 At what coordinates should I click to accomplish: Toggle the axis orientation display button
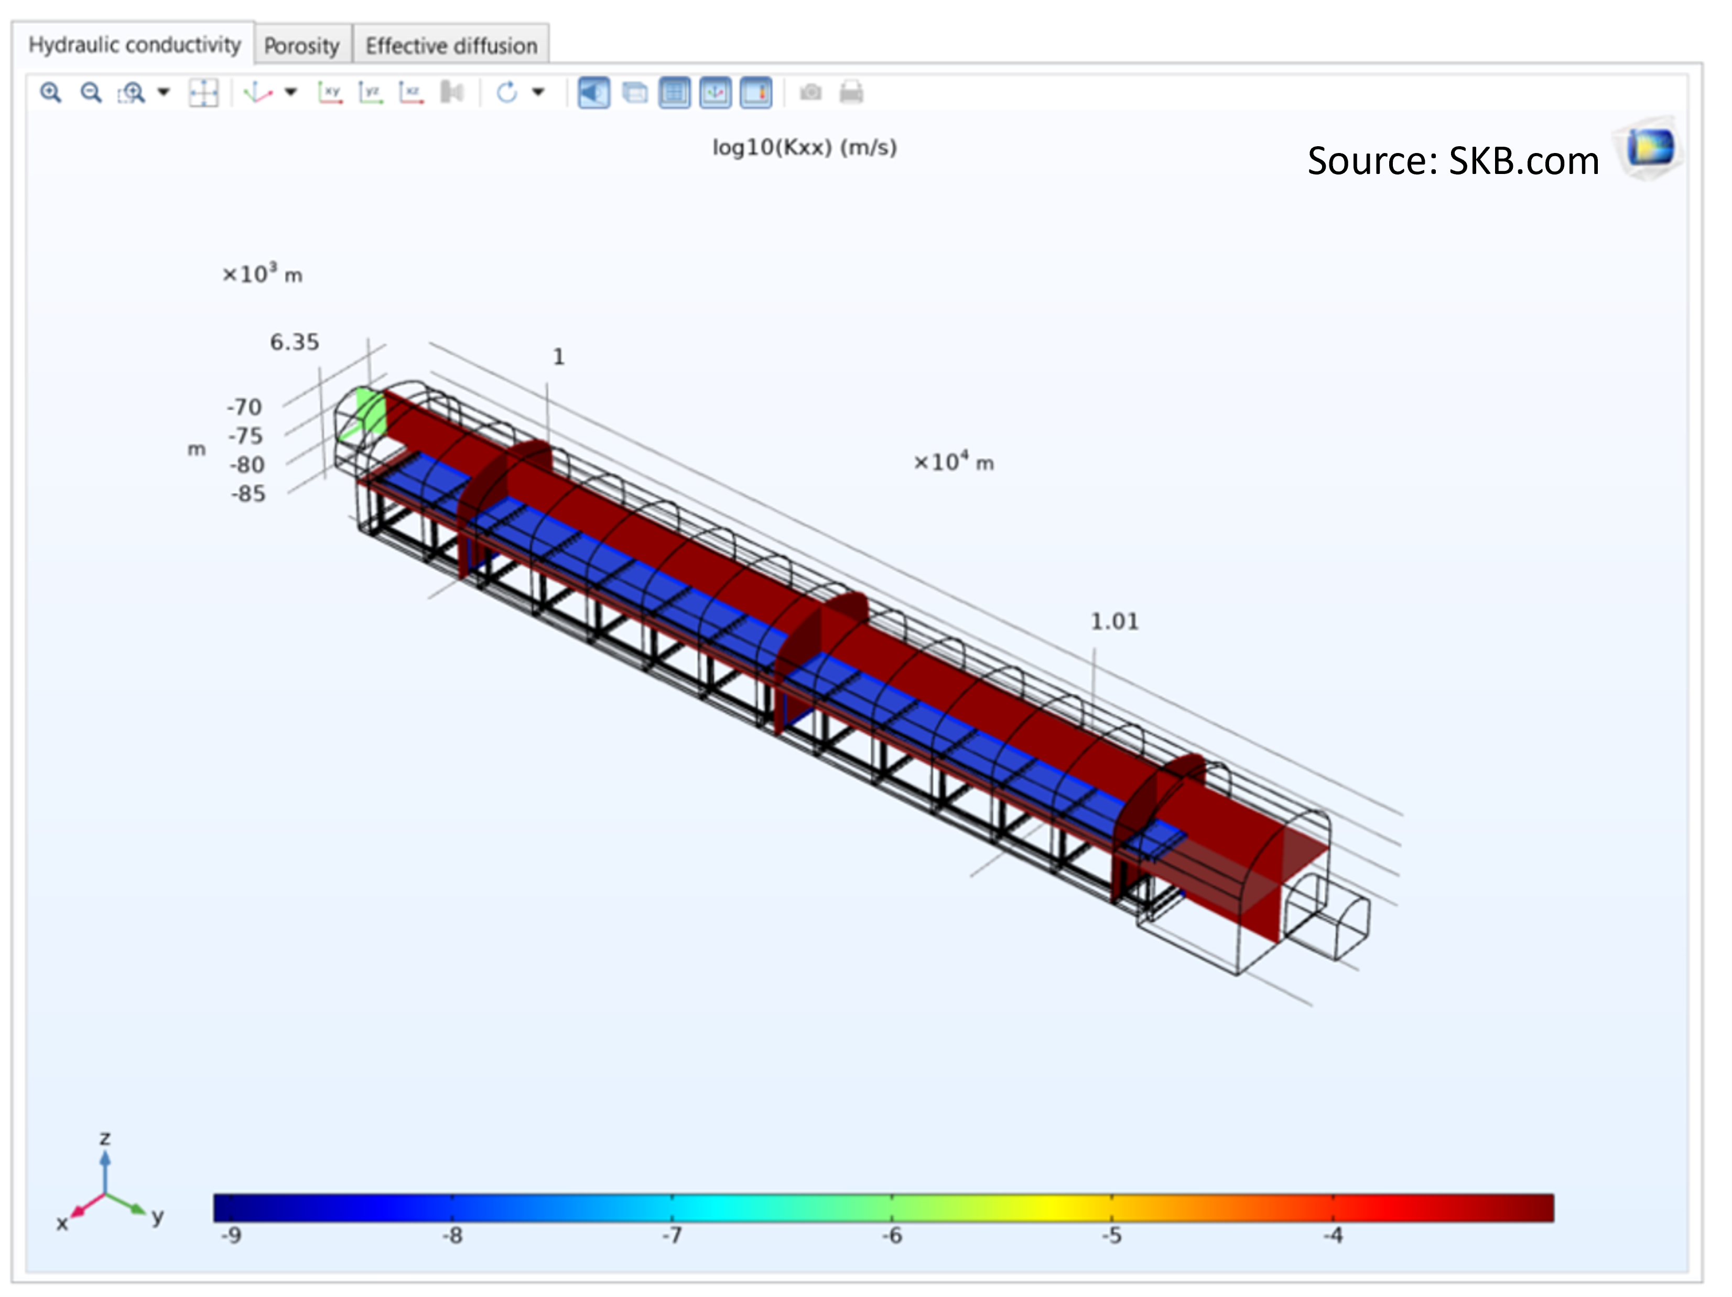pos(716,93)
